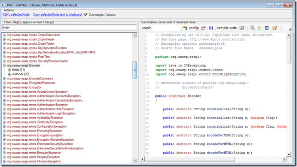Click the config properties icon
Screen dimensions: 297x167
pos(203,28)
